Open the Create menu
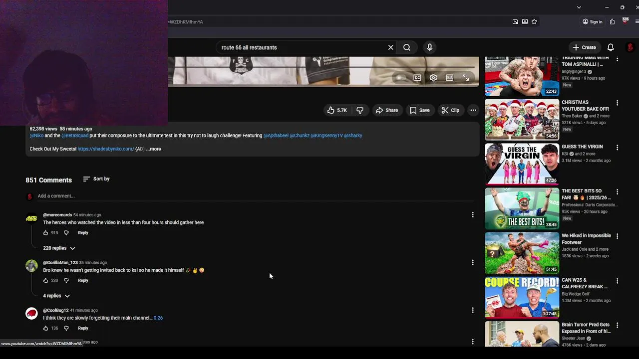639x359 pixels. [585, 47]
